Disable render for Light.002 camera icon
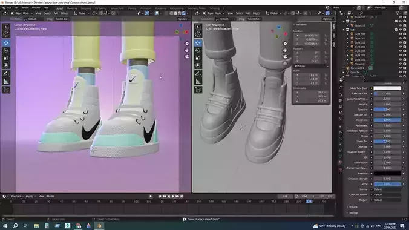 (x=405, y=38)
